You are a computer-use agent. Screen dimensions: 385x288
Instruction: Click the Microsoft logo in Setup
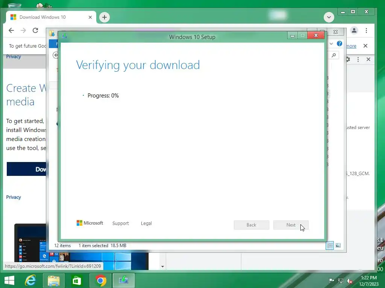(x=90, y=223)
